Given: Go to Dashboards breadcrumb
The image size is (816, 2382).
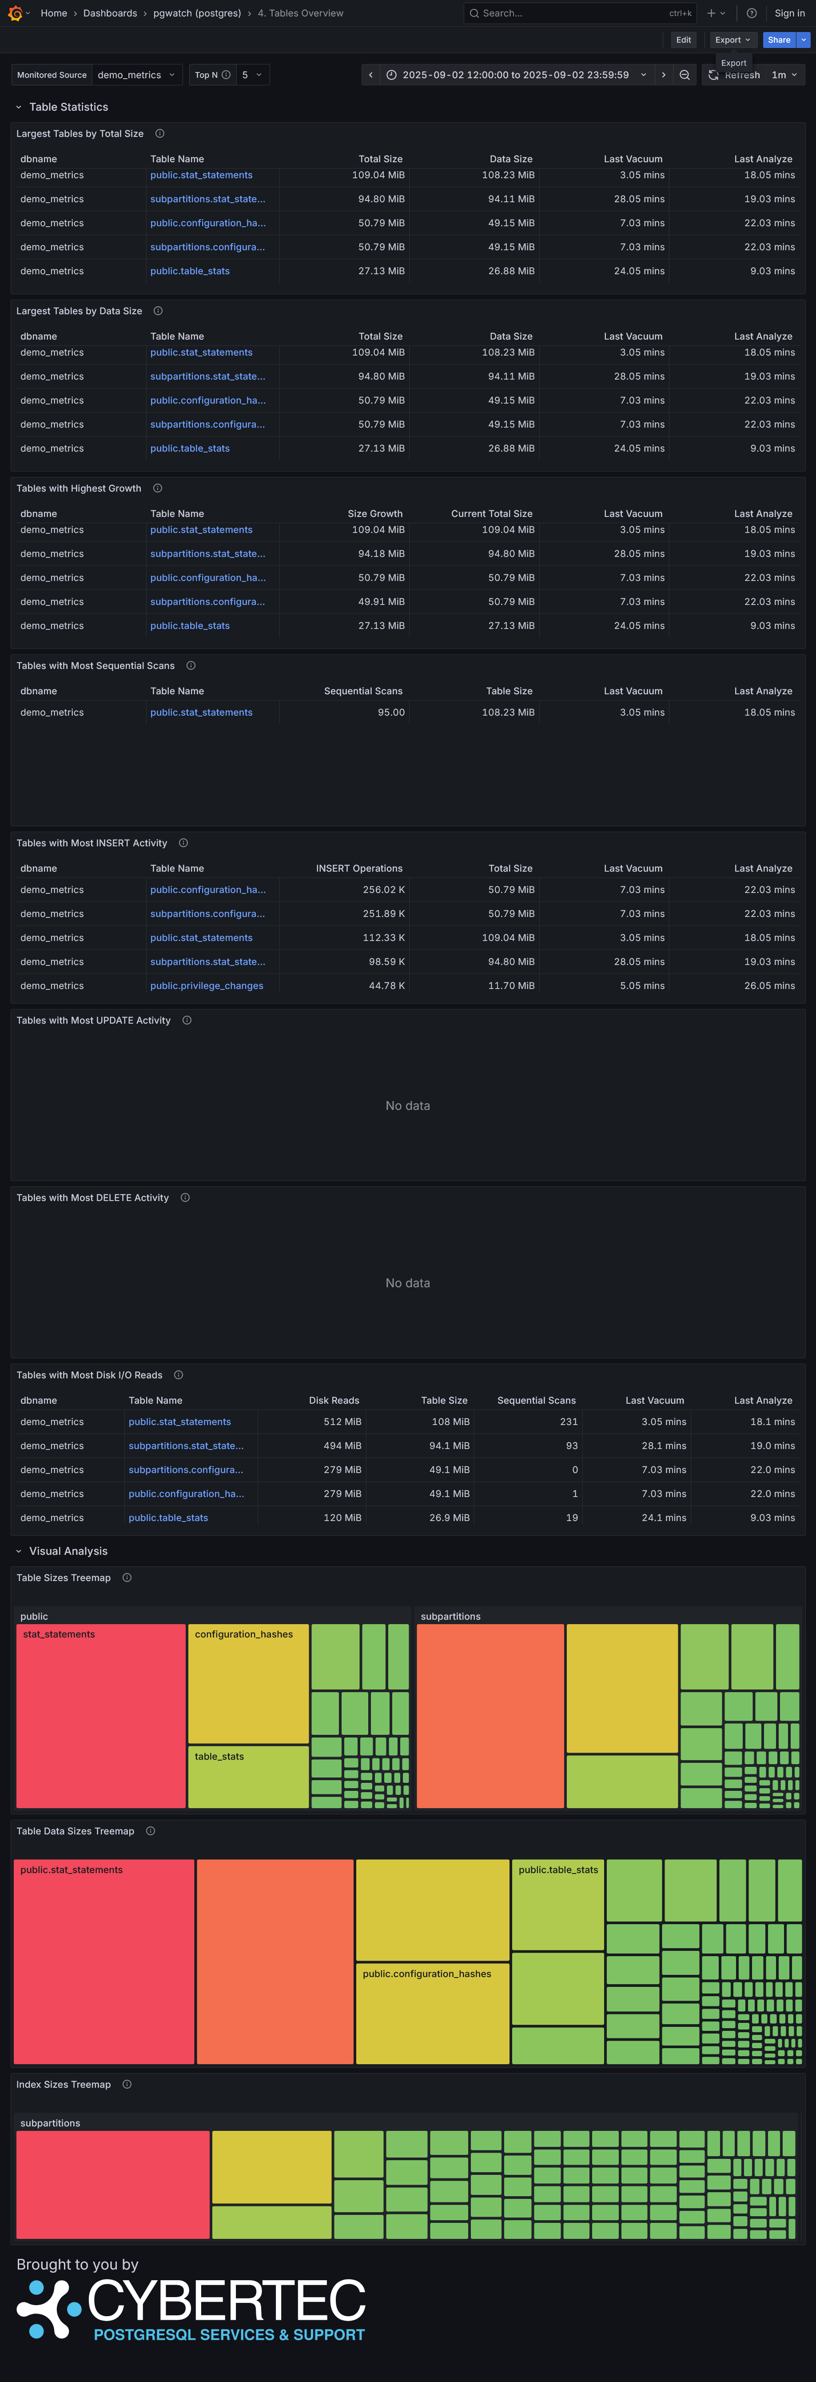Looking at the screenshot, I should click(110, 13).
